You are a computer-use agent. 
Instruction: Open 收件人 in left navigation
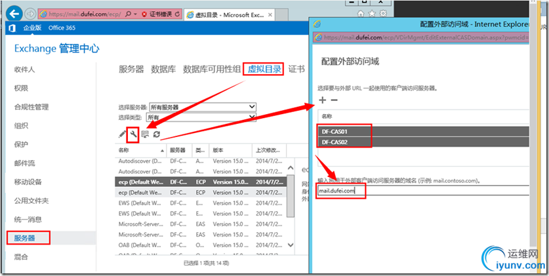point(24,69)
